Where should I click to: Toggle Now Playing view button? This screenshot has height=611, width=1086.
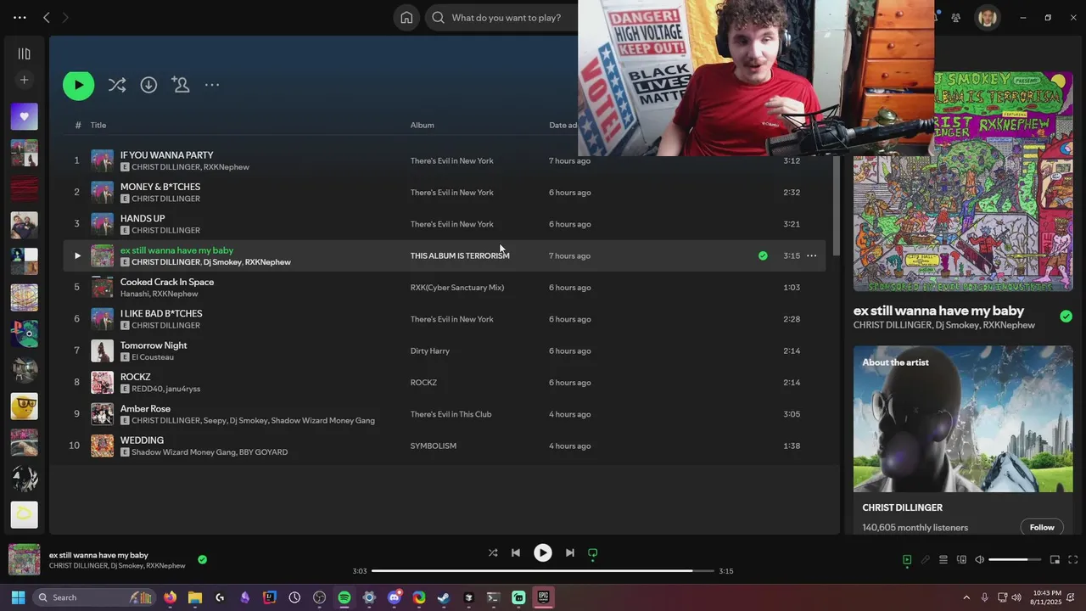pyautogui.click(x=907, y=559)
